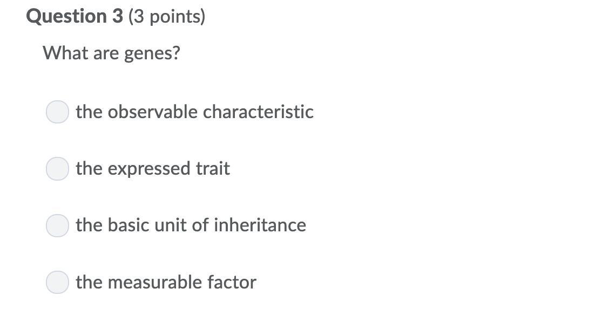Click the 'What are genes?' question text
Screen dimensions: 595x330
point(111,53)
